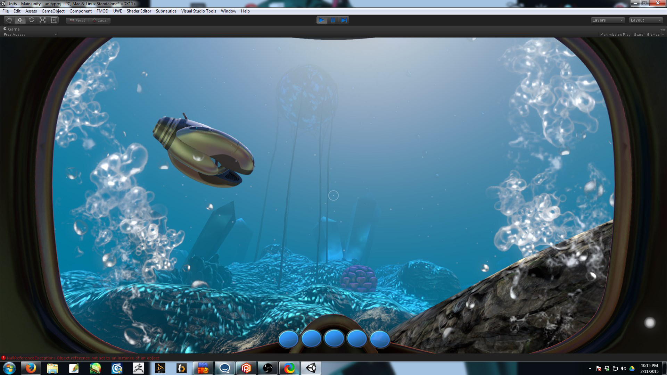Viewport: 667px width, 375px height.
Task: Toggle Maximize on Play
Action: pos(615,35)
